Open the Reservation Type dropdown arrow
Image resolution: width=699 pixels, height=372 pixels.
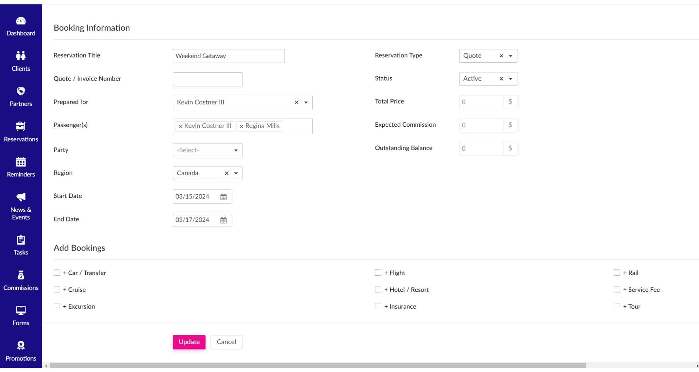pyautogui.click(x=510, y=56)
